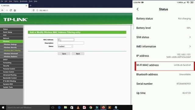Image resolution: width=195 pixels, height=110 pixels.
Task: Open the Windows Start menu
Action: [x=3, y=108]
